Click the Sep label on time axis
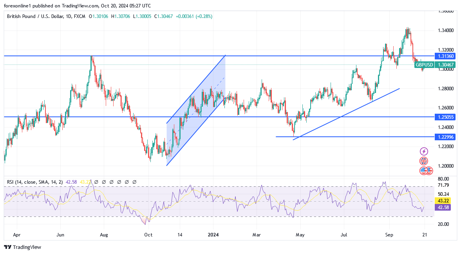The width and height of the screenshot is (461, 254). (389, 235)
